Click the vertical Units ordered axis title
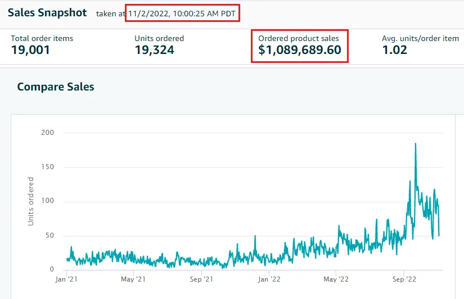Image resolution: width=464 pixels, height=299 pixels. (30, 201)
